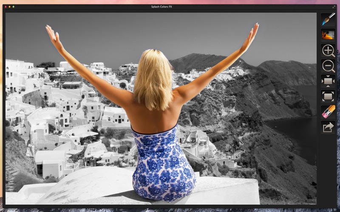
Task: Fit the image to the window
Action: click(328, 97)
